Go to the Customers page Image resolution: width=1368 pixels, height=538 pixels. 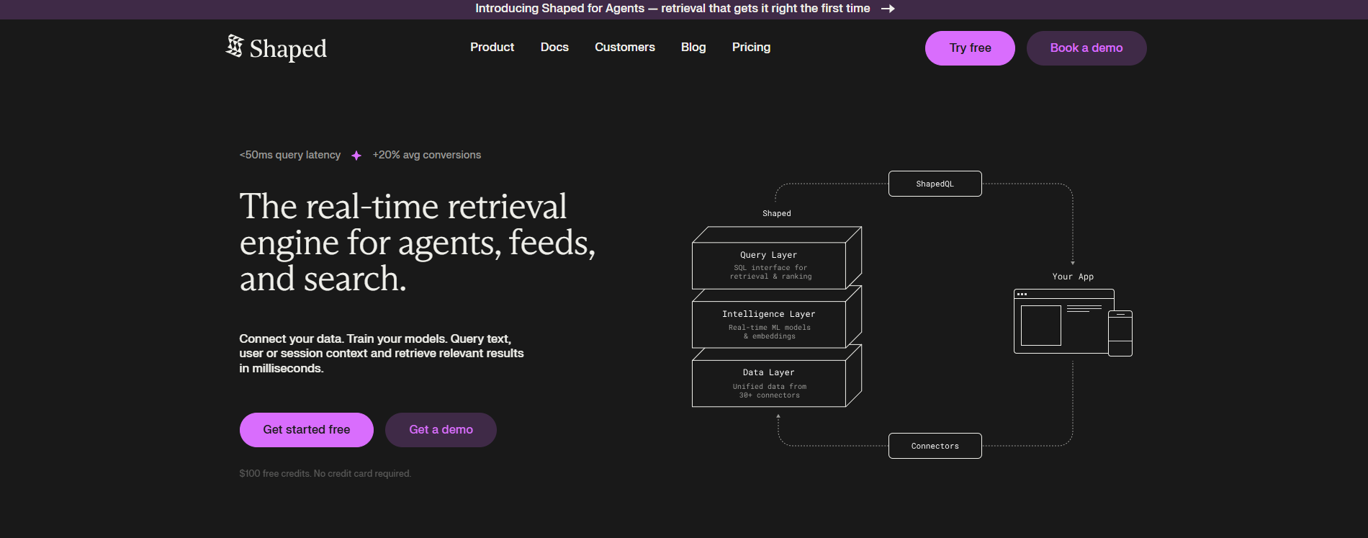coord(624,48)
